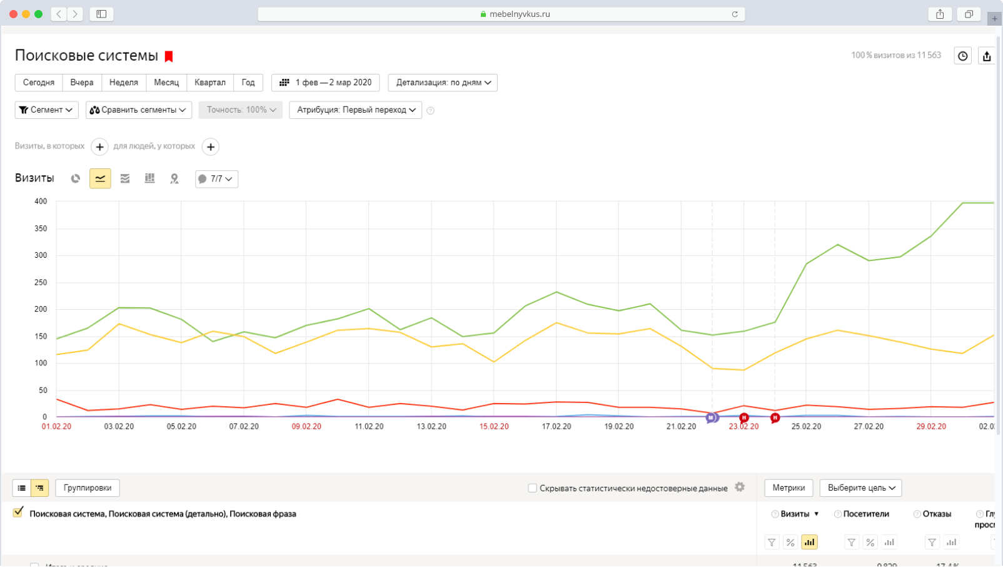Click the red bookmark next to the title
Image resolution: width=1003 pixels, height=567 pixels.
(169, 56)
